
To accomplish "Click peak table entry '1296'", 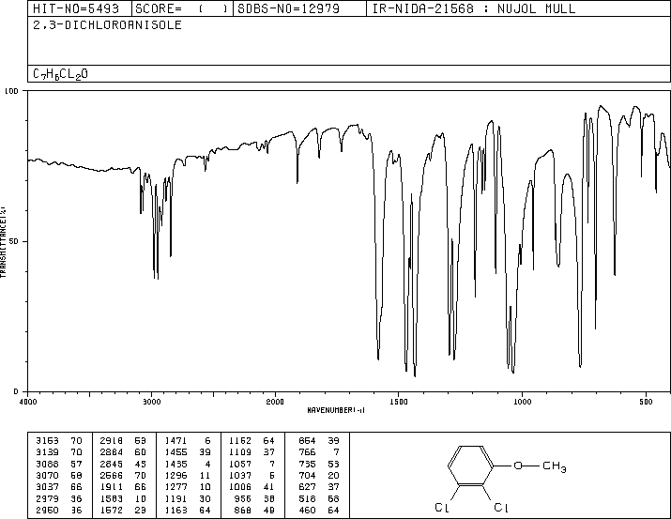I will [175, 475].
